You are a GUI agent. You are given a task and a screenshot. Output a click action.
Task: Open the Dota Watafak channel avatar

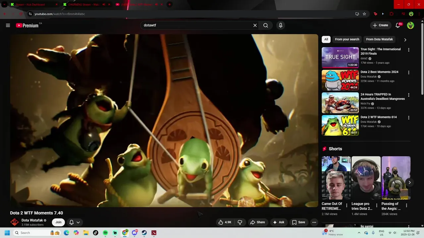click(x=15, y=222)
